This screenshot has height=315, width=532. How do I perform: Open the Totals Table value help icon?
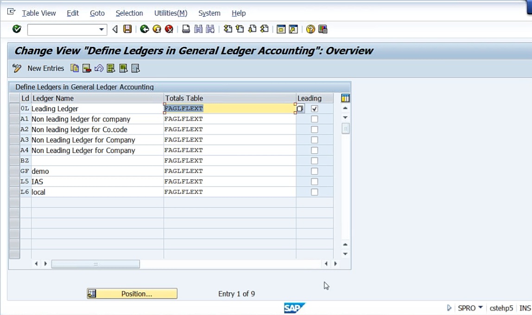[300, 108]
